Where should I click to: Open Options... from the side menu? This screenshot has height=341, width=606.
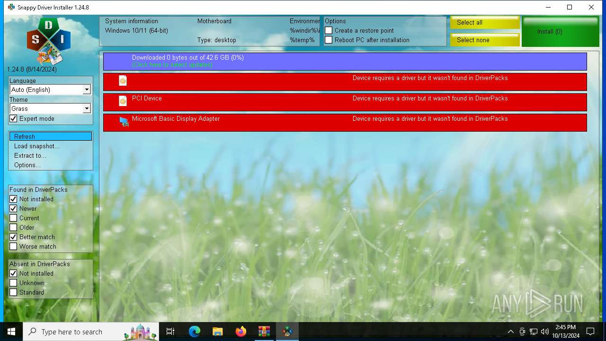click(50, 165)
